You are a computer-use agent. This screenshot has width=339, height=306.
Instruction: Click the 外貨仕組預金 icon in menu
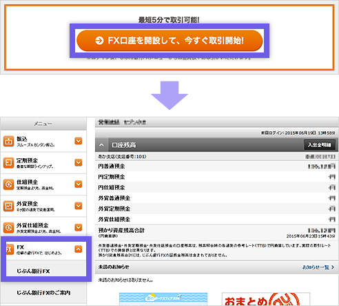point(8,228)
